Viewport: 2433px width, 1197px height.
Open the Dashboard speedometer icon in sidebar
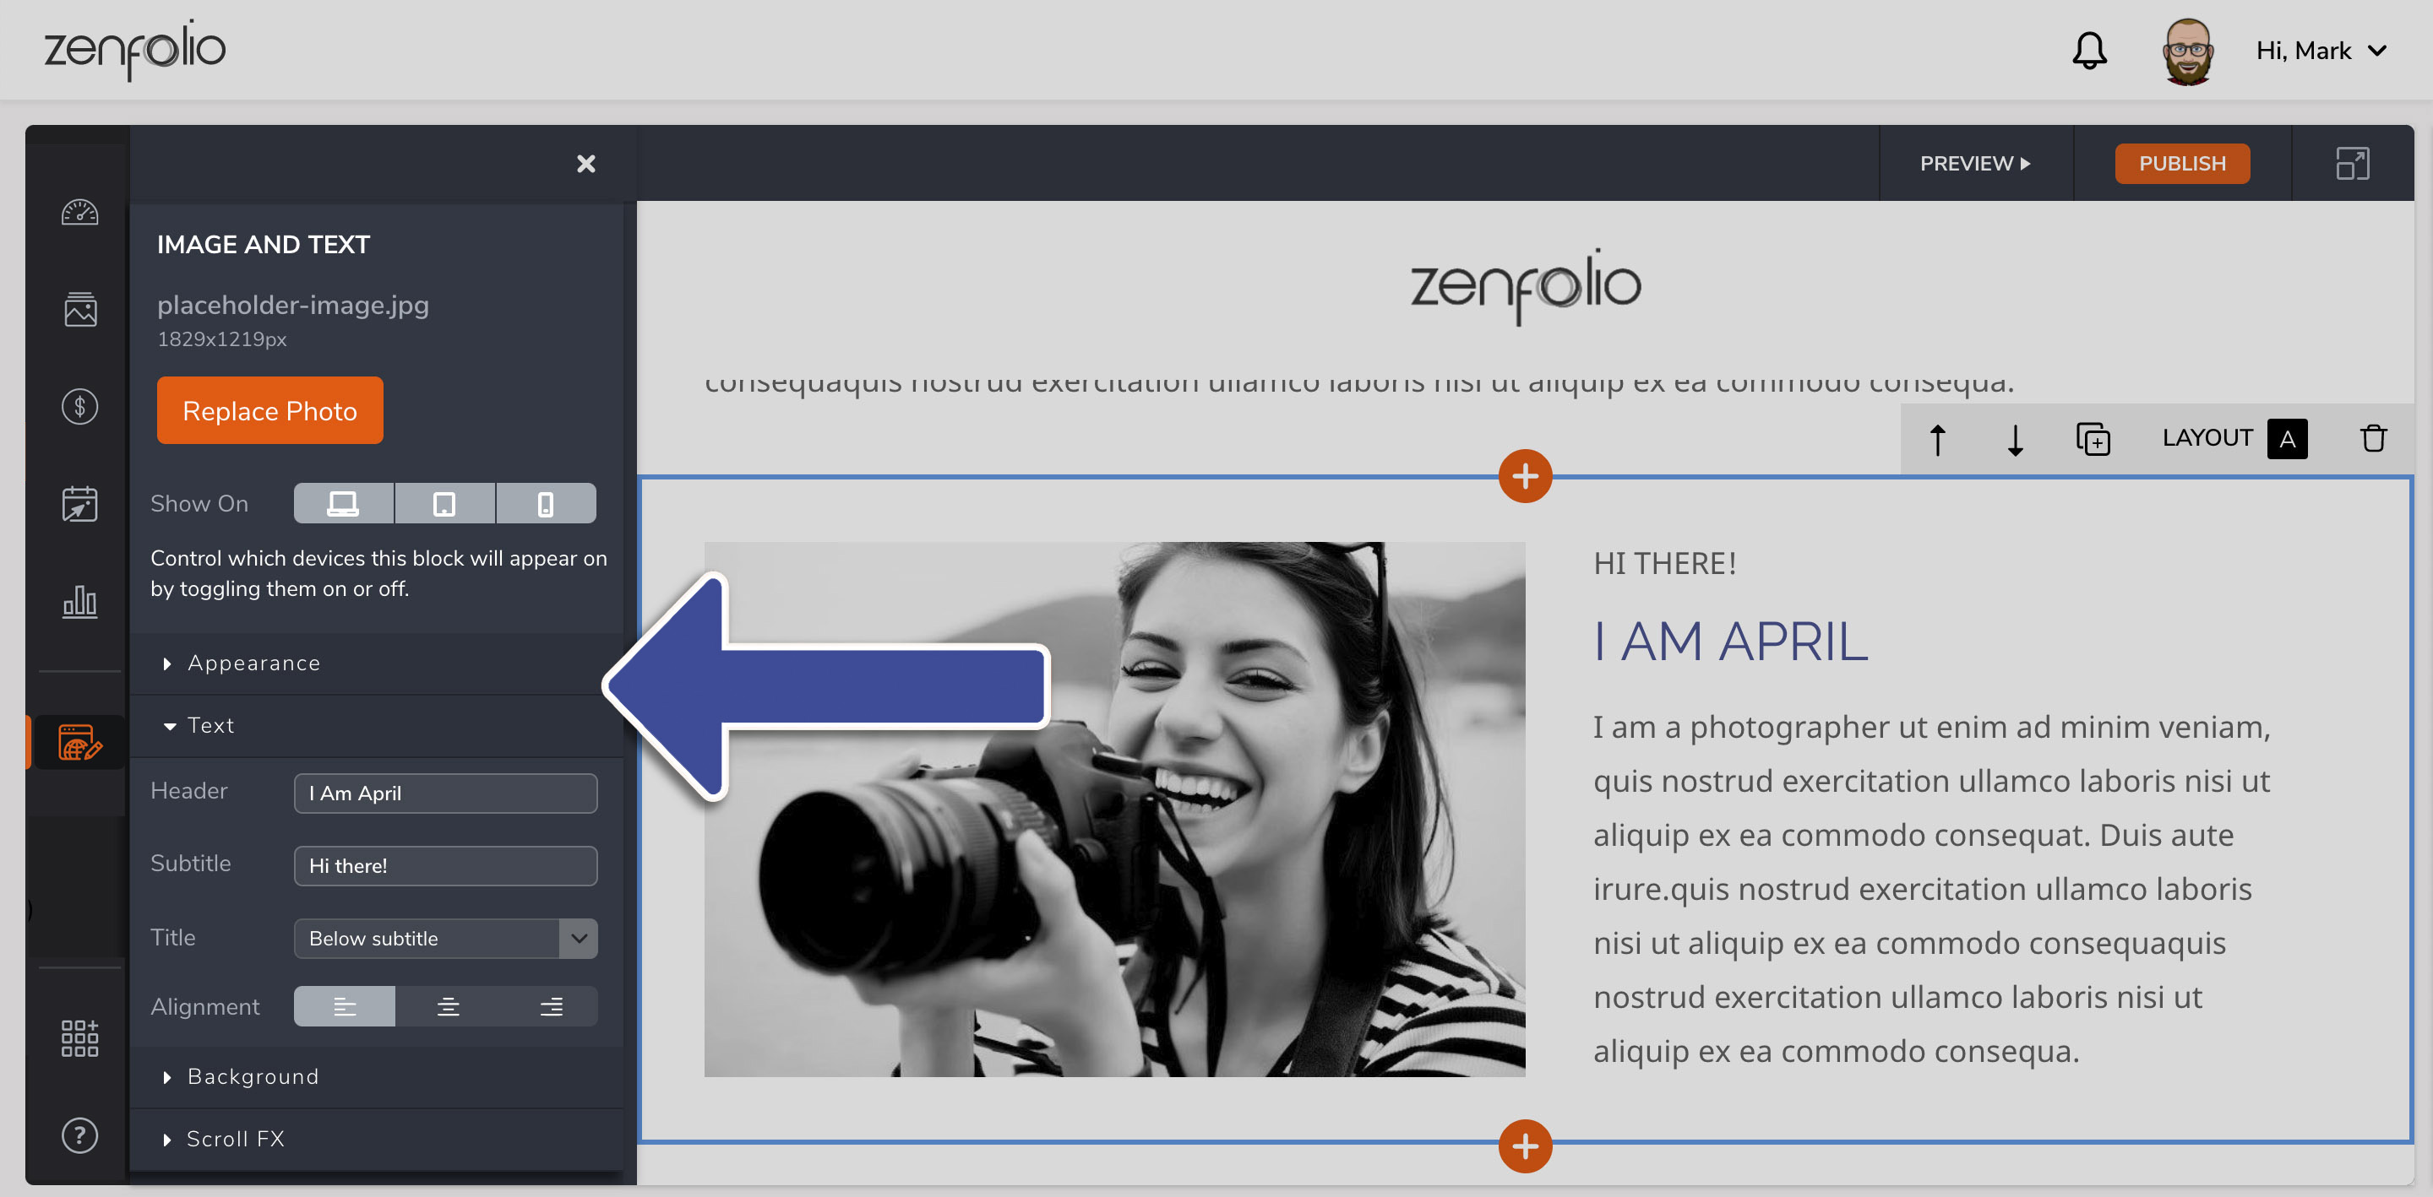[79, 213]
